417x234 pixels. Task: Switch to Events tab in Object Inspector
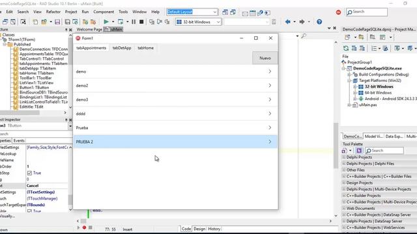(19, 140)
